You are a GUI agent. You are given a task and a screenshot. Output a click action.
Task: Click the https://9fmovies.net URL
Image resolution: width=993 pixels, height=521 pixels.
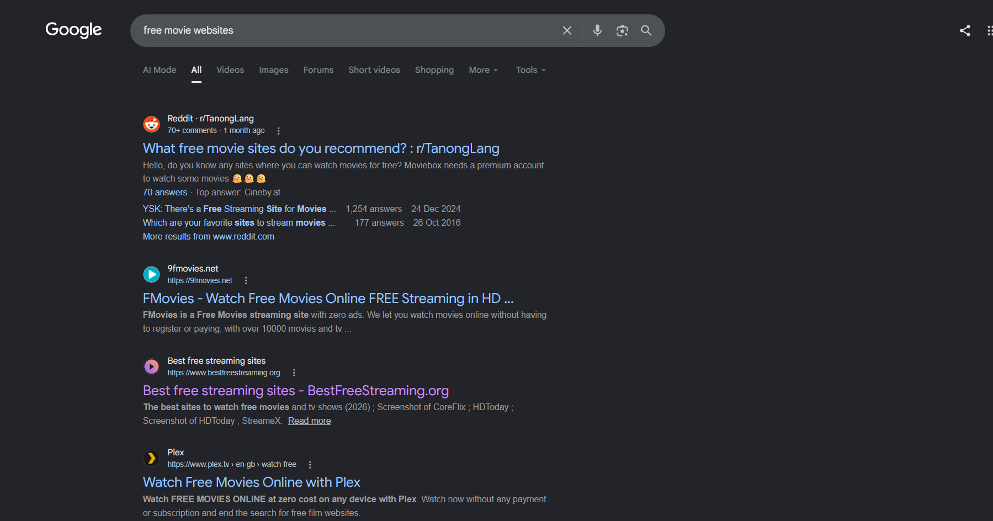[x=200, y=280]
